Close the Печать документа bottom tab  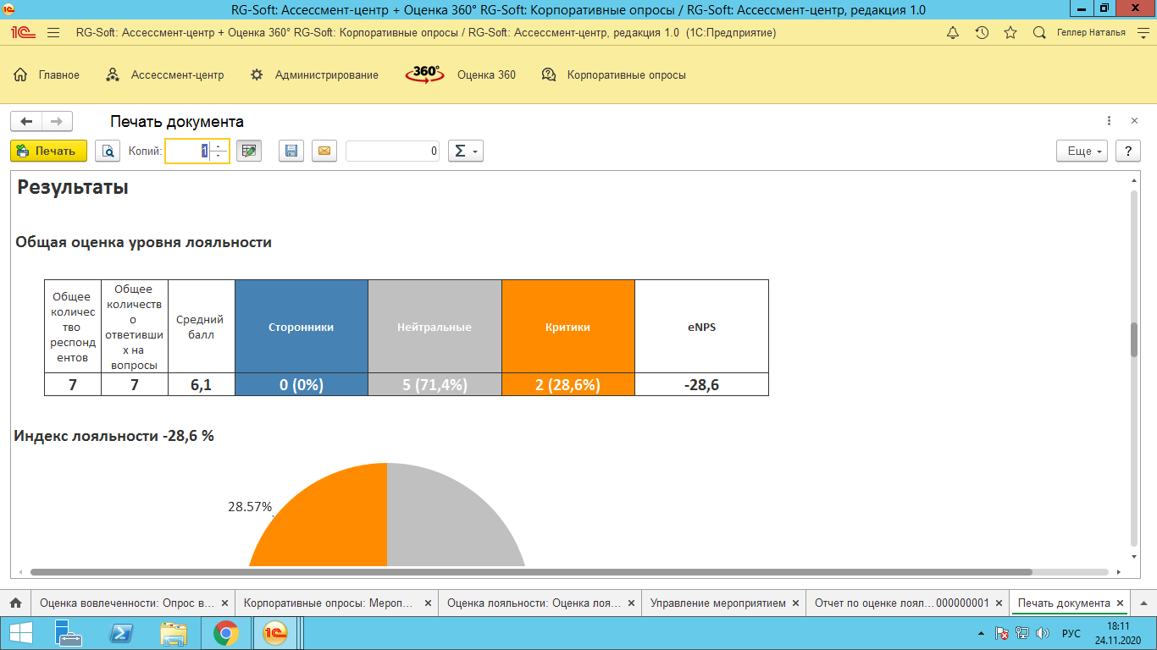click(x=1121, y=603)
